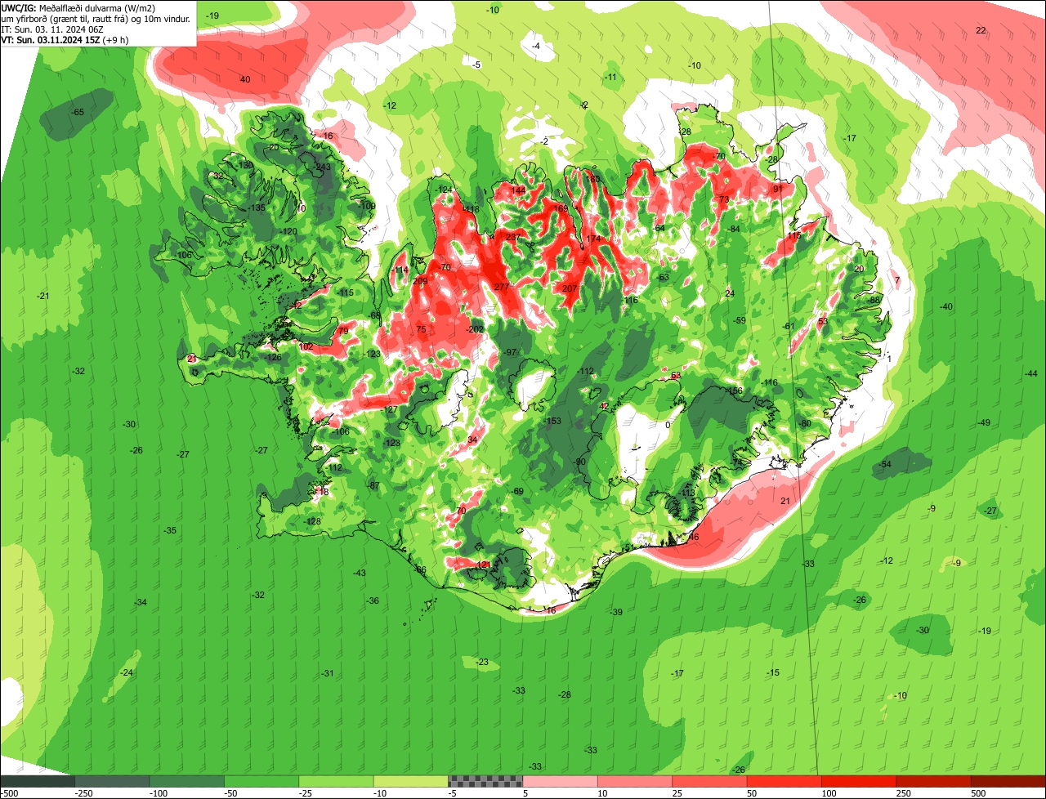This screenshot has width=1046, height=799.
Task: Click the map value '-130'
Action: 244,165
